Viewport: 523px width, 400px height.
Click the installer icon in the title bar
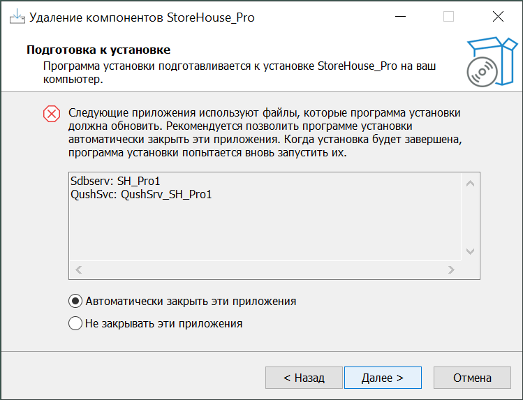pos(14,17)
